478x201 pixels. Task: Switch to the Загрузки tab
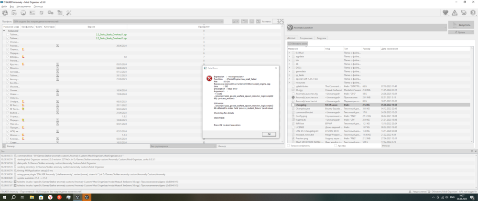(321, 38)
